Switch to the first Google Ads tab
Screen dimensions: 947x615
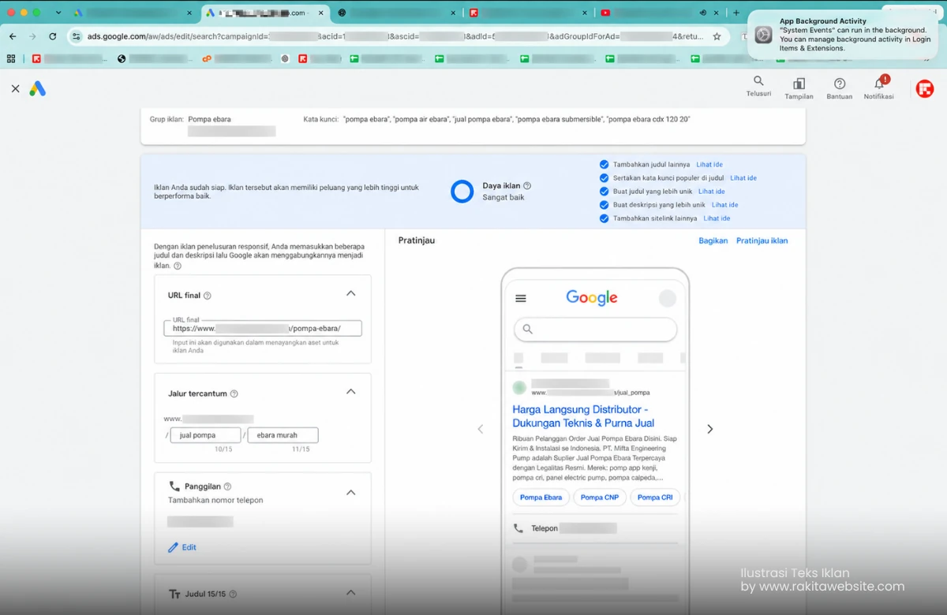[133, 13]
